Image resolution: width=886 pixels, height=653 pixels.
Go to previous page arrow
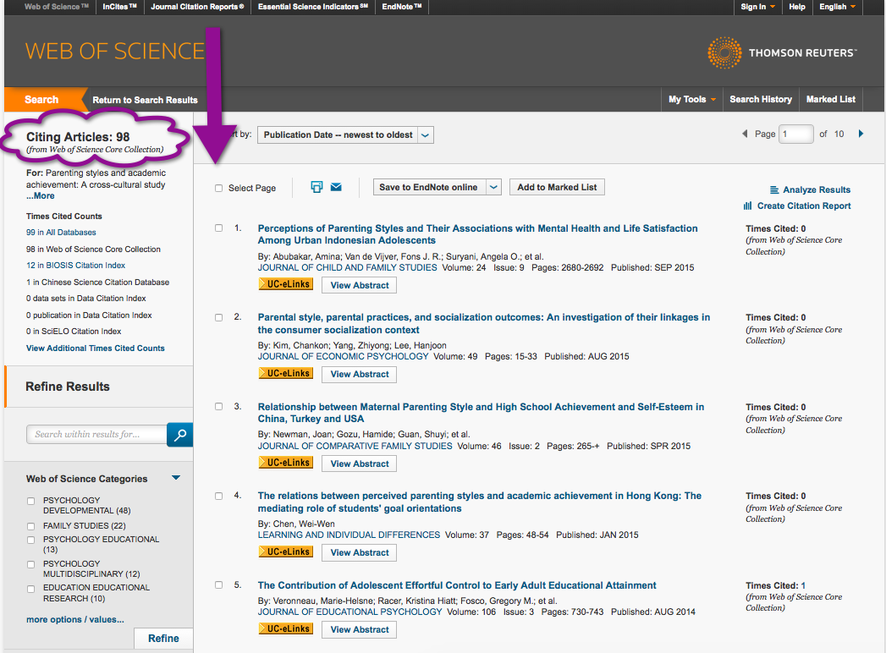pyautogui.click(x=745, y=134)
